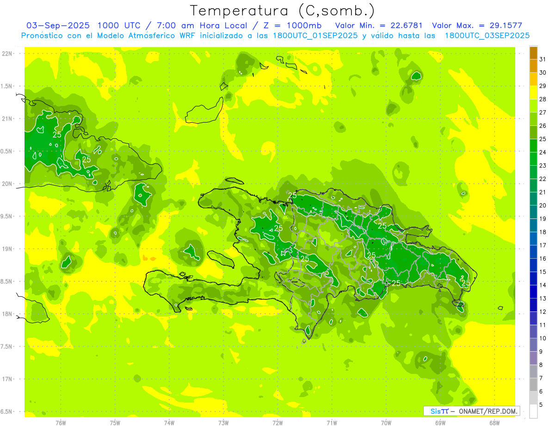Click the light gray legend swatch between 5 and 6
This screenshot has height=429, width=555.
click(x=533, y=398)
